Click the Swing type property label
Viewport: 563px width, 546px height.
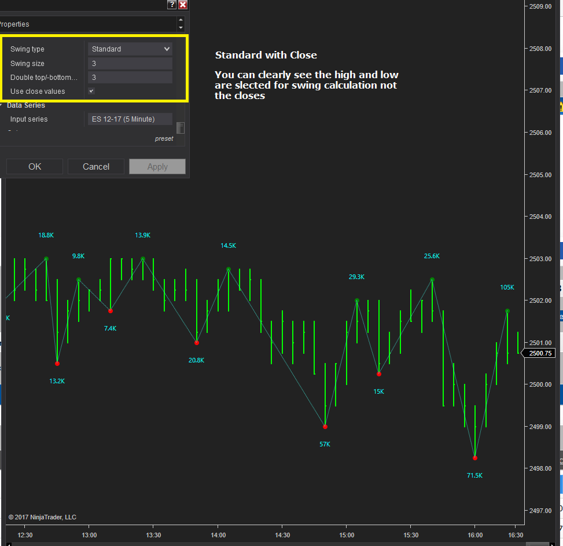point(27,49)
